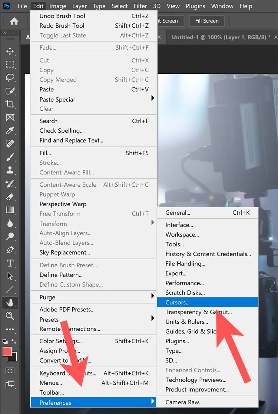The width and height of the screenshot is (278, 414).
Task: Select the Pen tool
Action: [x=10, y=250]
